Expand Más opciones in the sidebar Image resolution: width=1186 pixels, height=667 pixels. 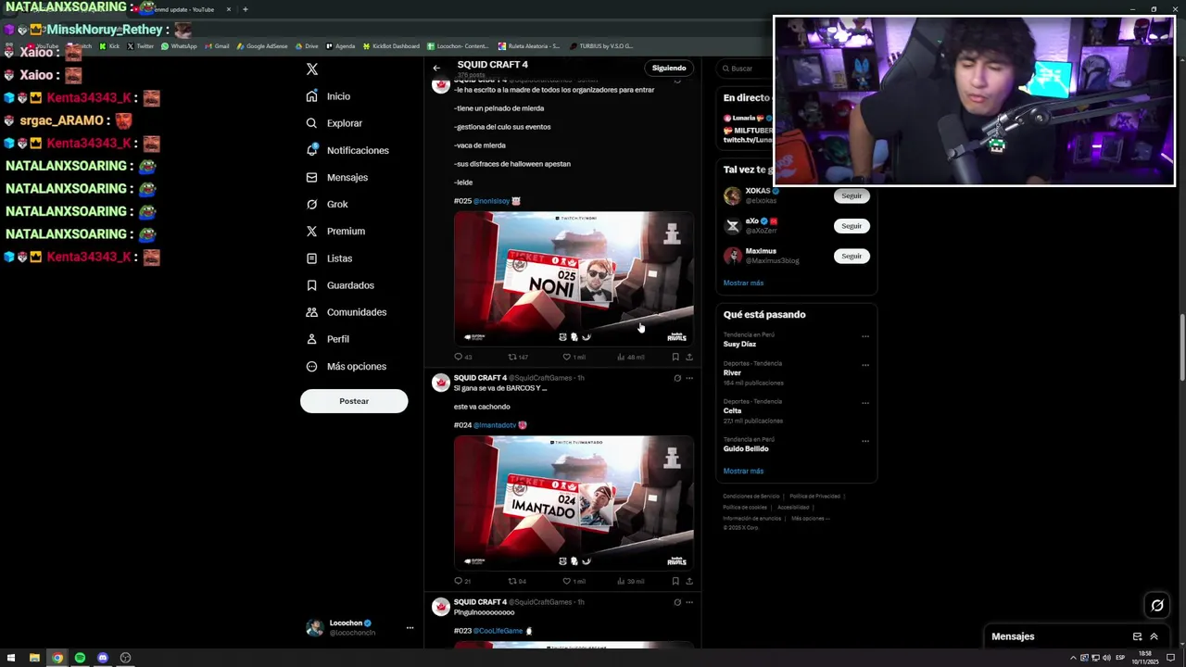click(x=347, y=366)
